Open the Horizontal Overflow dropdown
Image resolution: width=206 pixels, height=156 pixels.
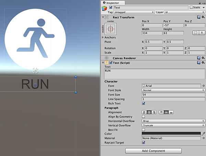click(x=173, y=121)
